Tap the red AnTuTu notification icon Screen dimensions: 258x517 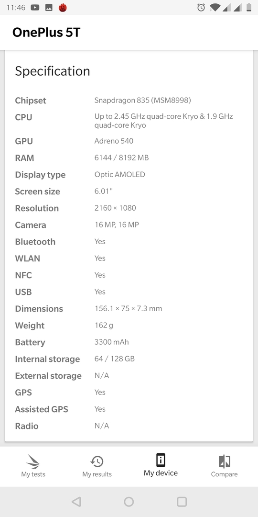pyautogui.click(x=63, y=8)
